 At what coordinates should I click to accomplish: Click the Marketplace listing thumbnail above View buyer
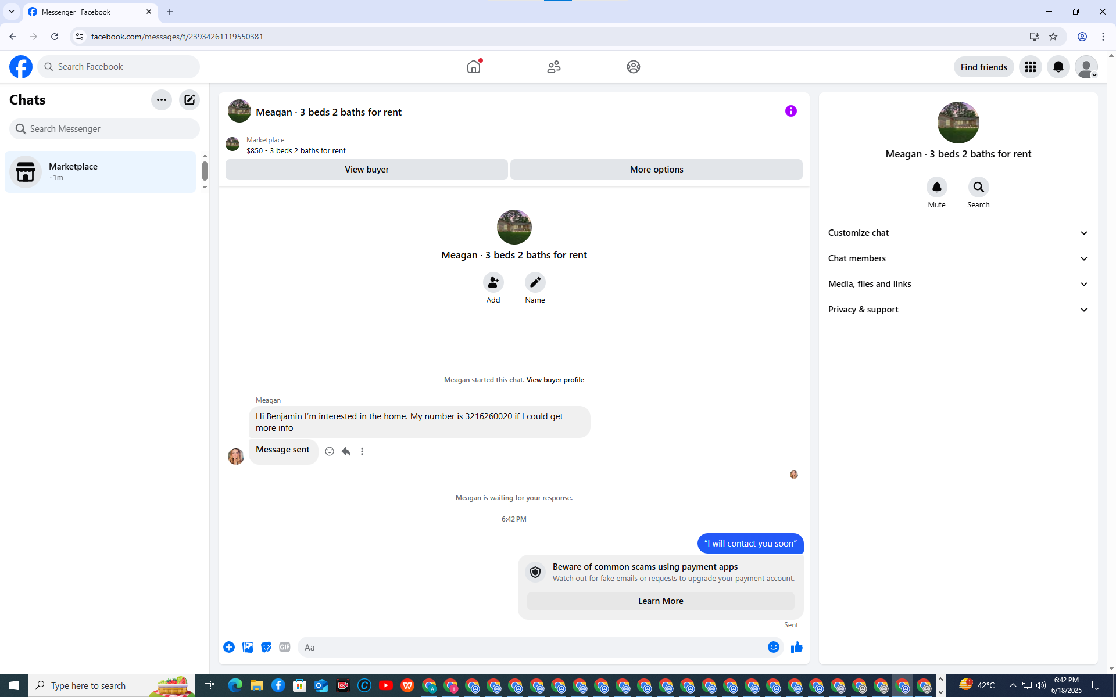point(233,144)
